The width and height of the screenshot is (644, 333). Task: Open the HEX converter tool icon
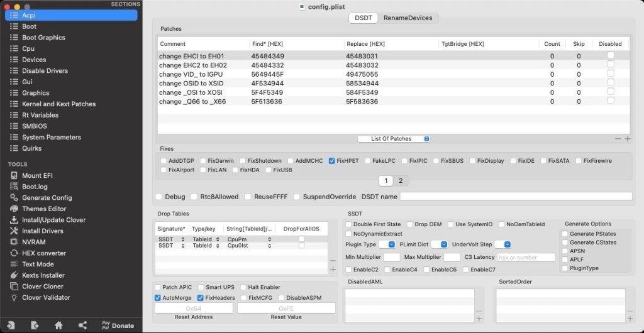(x=13, y=253)
